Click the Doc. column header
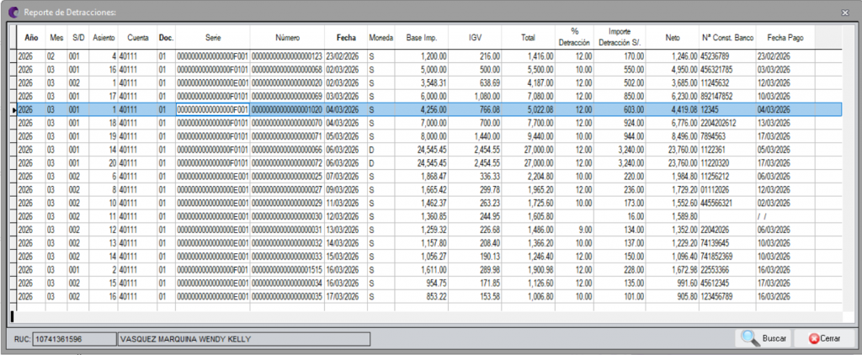Viewport: 862px width, 355px height. (166, 38)
